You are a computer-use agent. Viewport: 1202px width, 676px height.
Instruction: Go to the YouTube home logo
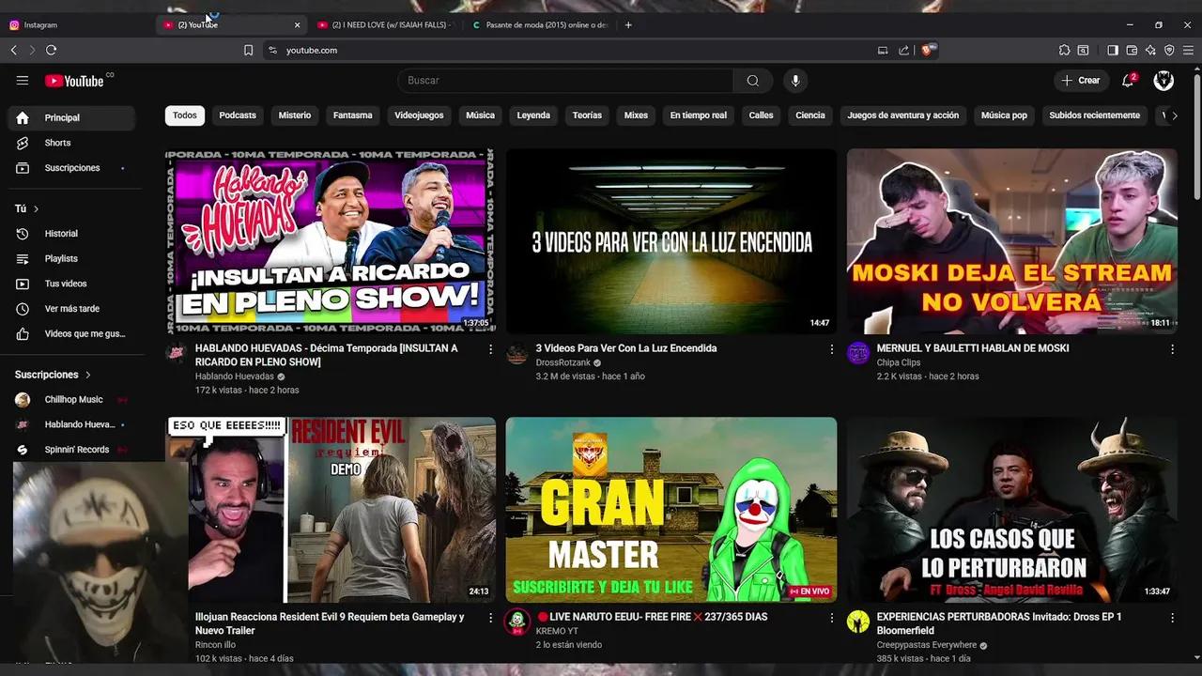(74, 81)
